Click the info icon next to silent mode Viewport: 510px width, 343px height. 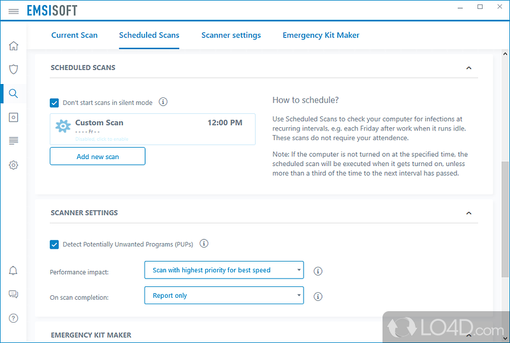click(163, 102)
